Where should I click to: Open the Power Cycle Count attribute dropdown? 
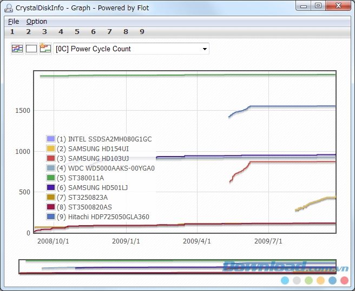click(x=132, y=49)
